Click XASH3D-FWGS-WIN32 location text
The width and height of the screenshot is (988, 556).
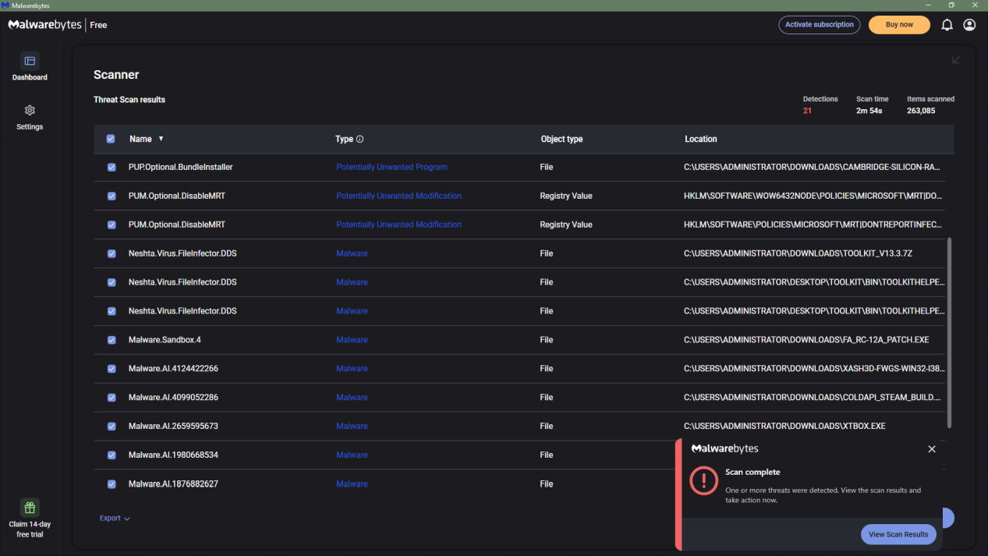coord(814,369)
